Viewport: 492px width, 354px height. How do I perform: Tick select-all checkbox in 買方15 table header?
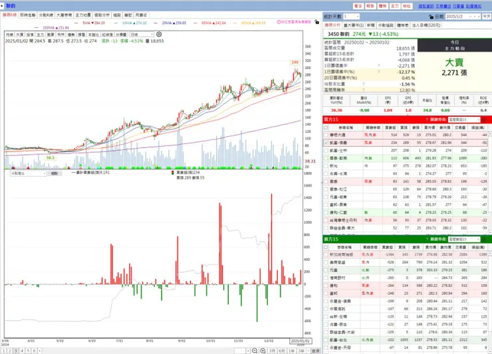(x=326, y=128)
